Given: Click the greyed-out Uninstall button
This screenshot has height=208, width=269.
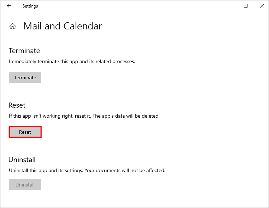Looking at the screenshot, I should click(25, 185).
